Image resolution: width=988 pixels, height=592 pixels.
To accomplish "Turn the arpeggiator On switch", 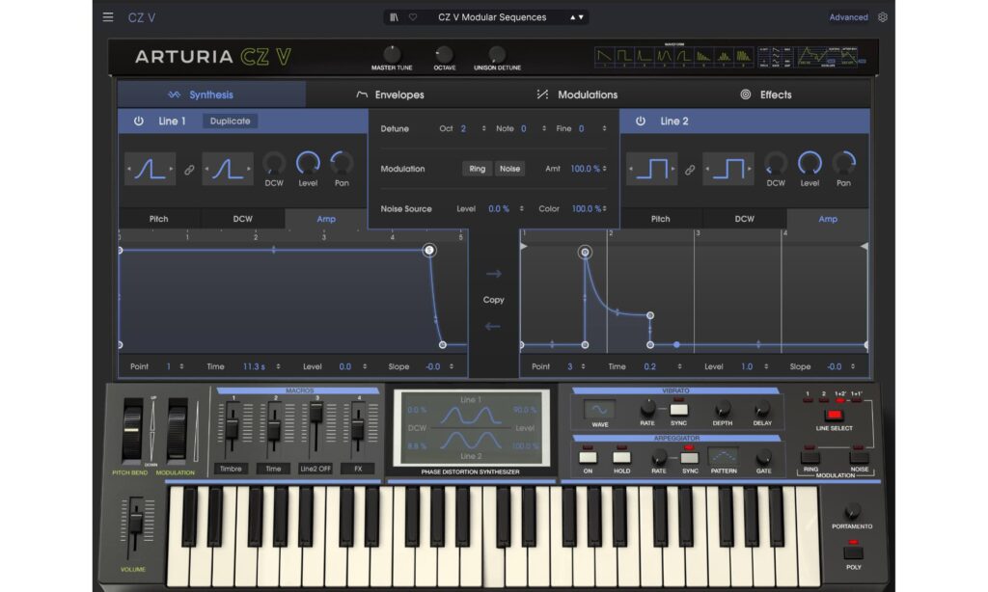I will 588,457.
